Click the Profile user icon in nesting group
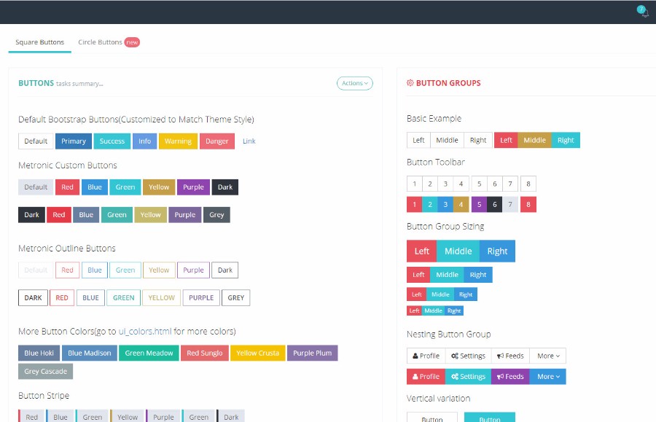The image size is (656, 422). click(415, 356)
